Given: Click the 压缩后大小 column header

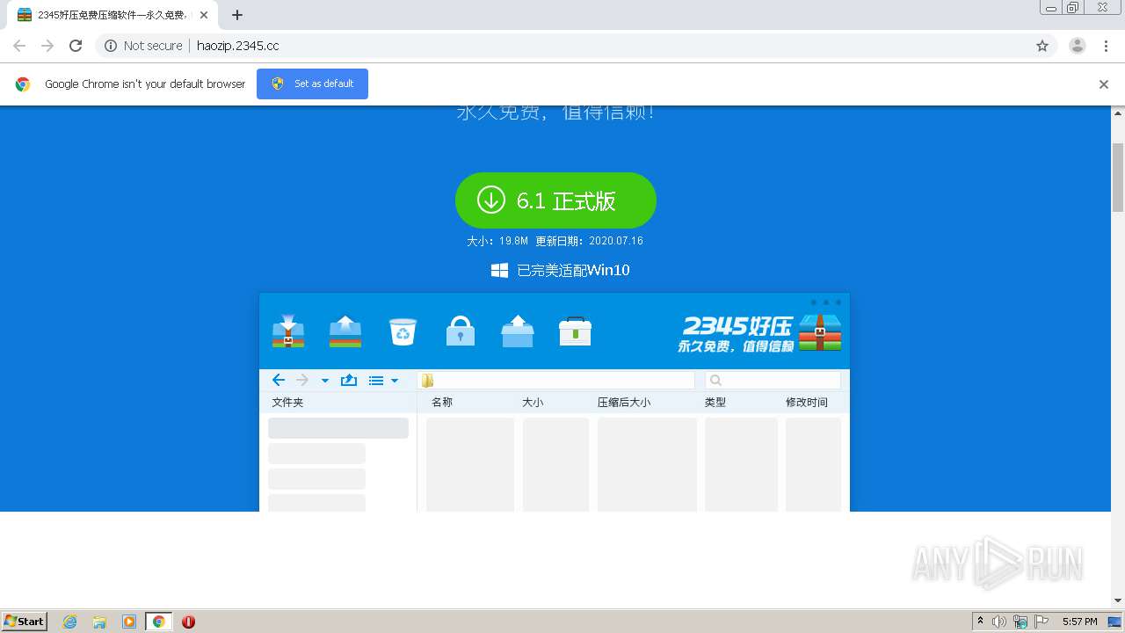Looking at the screenshot, I should (624, 402).
